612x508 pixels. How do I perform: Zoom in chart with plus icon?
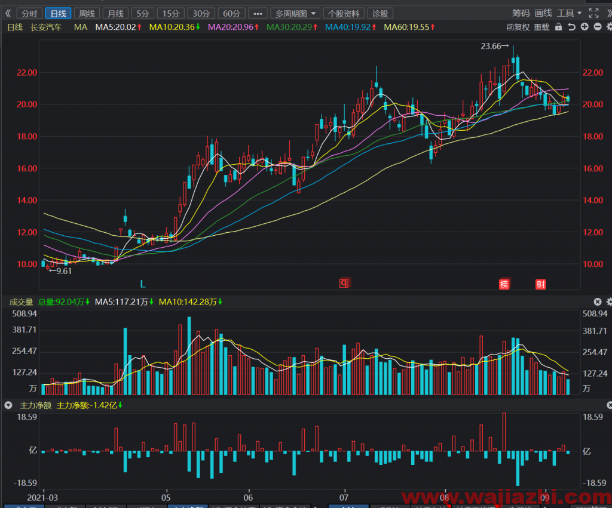585,26
